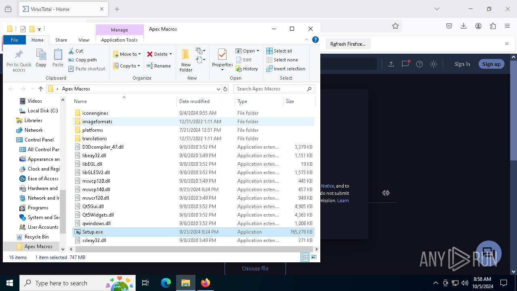This screenshot has height=291, width=517.
Task: Refresh the Apex Macros folder view
Action: click(225, 89)
